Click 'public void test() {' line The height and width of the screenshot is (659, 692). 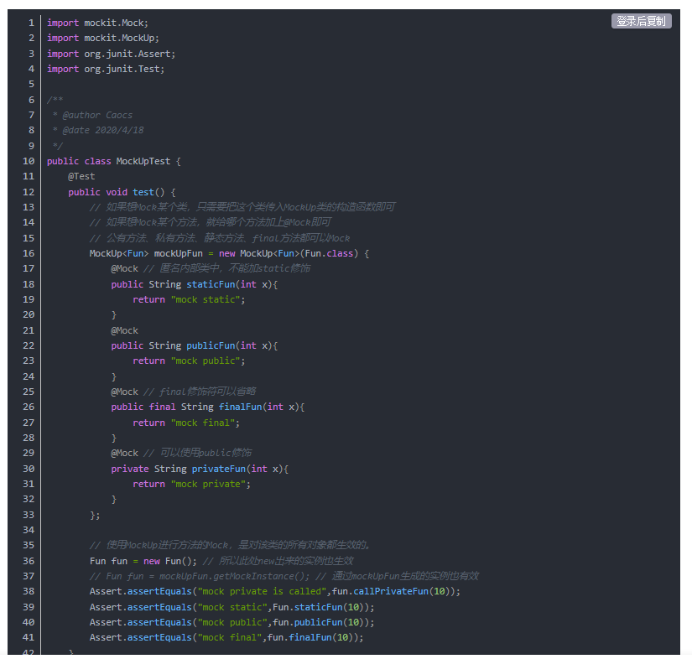pyautogui.click(x=122, y=192)
